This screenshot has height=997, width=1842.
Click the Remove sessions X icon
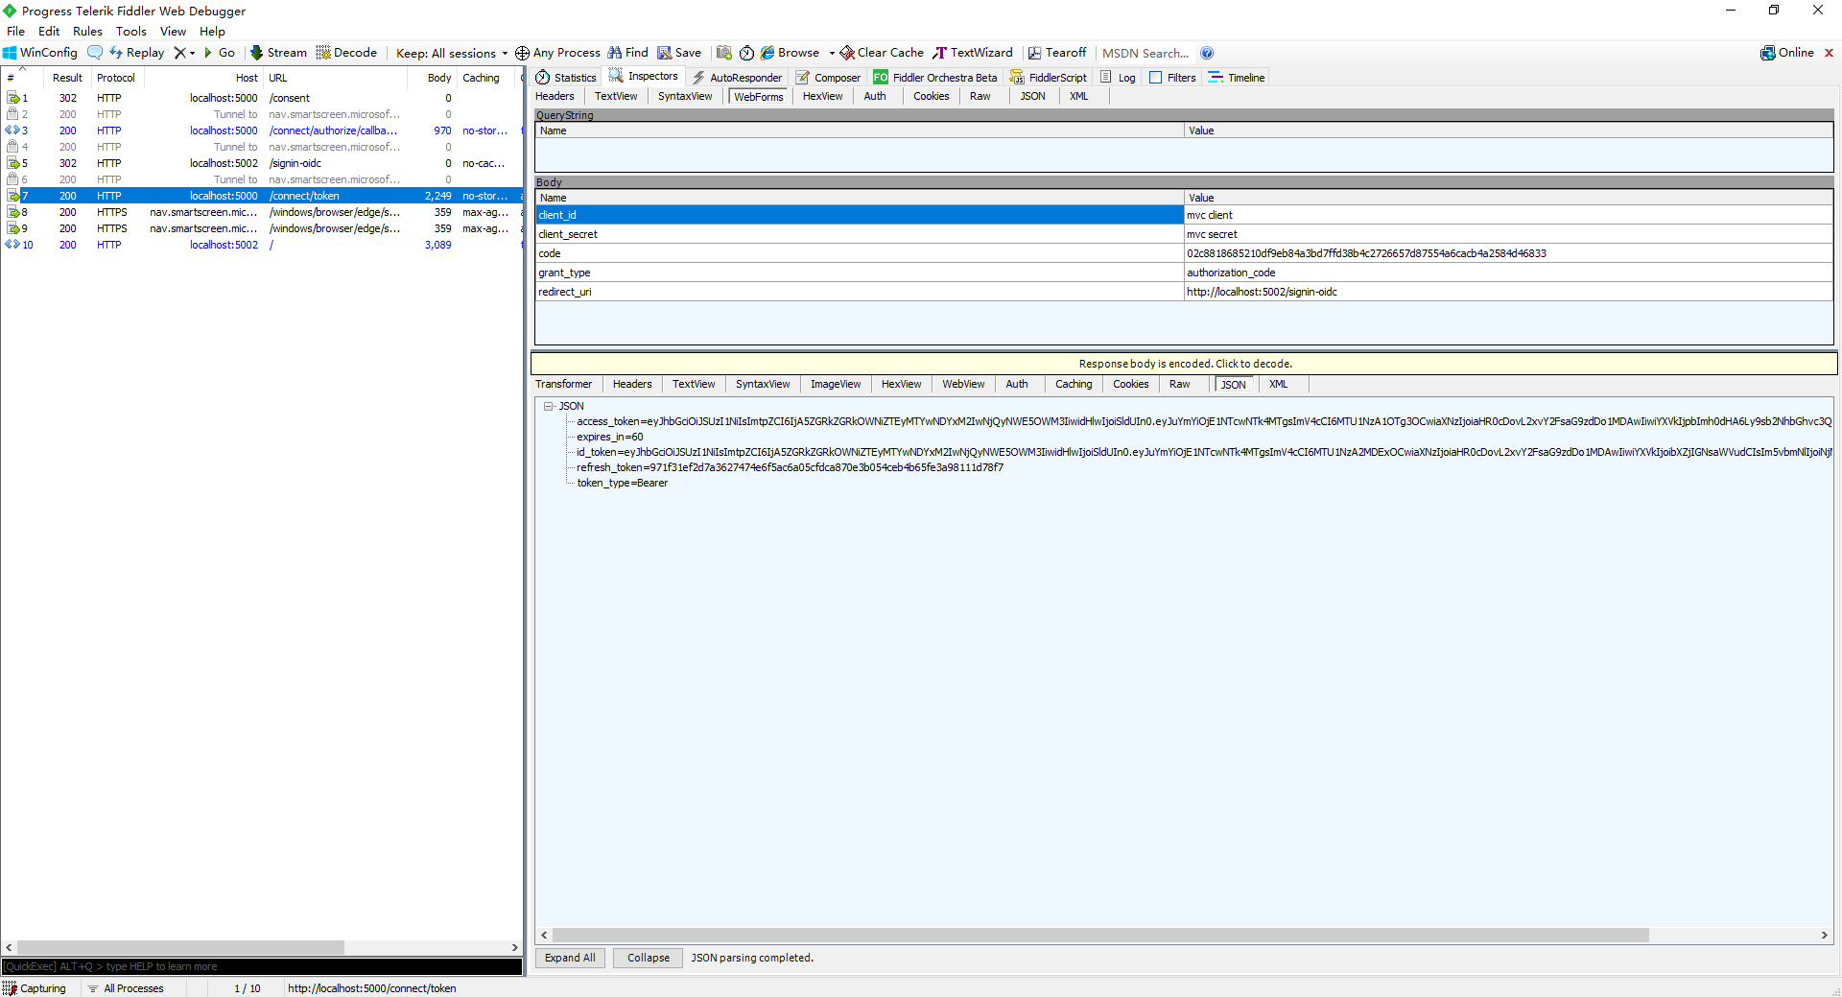point(179,53)
